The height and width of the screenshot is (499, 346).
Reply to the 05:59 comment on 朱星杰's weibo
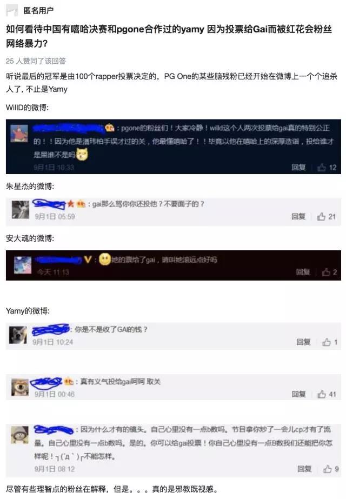click(298, 217)
